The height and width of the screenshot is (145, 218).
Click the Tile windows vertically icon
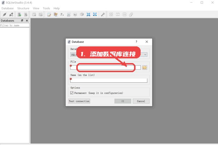(124, 14)
